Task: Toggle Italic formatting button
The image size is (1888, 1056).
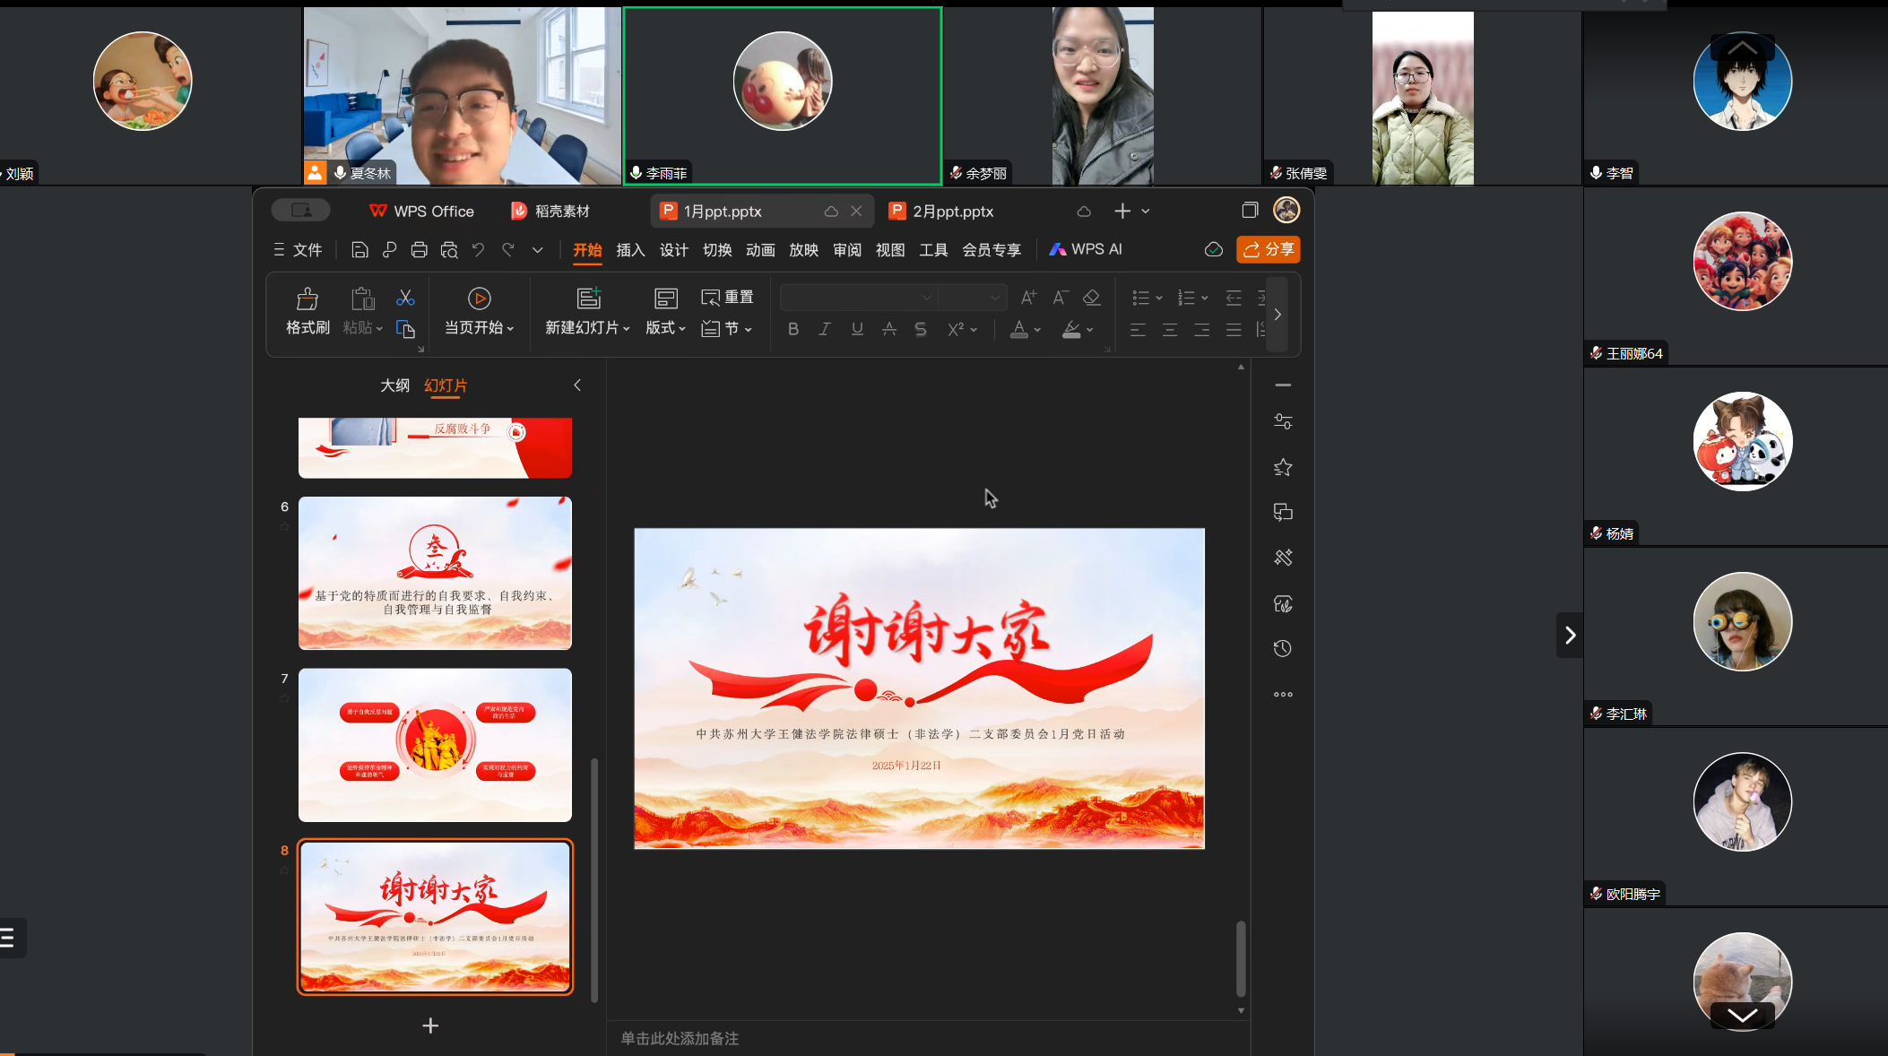Action: tap(825, 330)
